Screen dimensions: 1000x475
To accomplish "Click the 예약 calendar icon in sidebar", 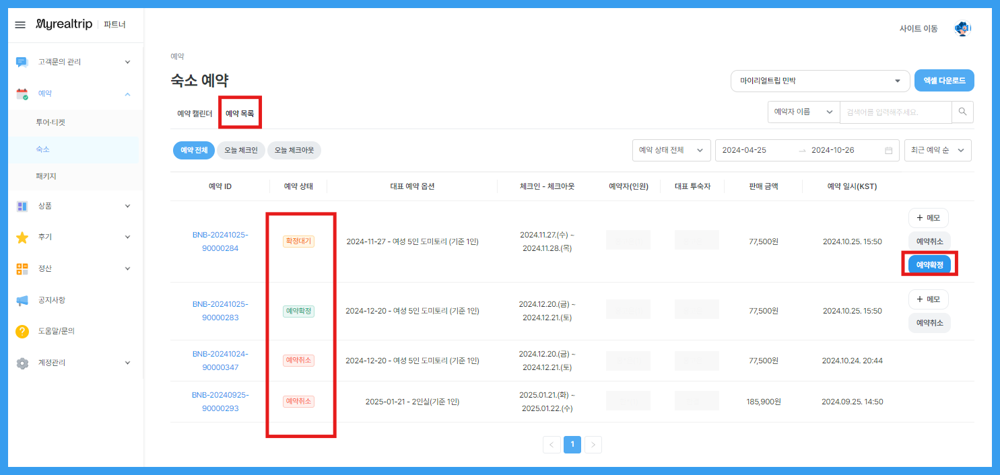I will coord(21,94).
